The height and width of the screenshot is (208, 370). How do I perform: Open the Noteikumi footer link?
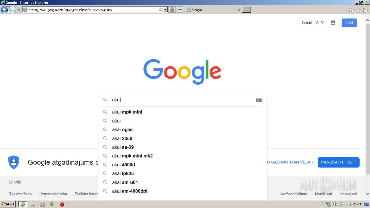323,194
